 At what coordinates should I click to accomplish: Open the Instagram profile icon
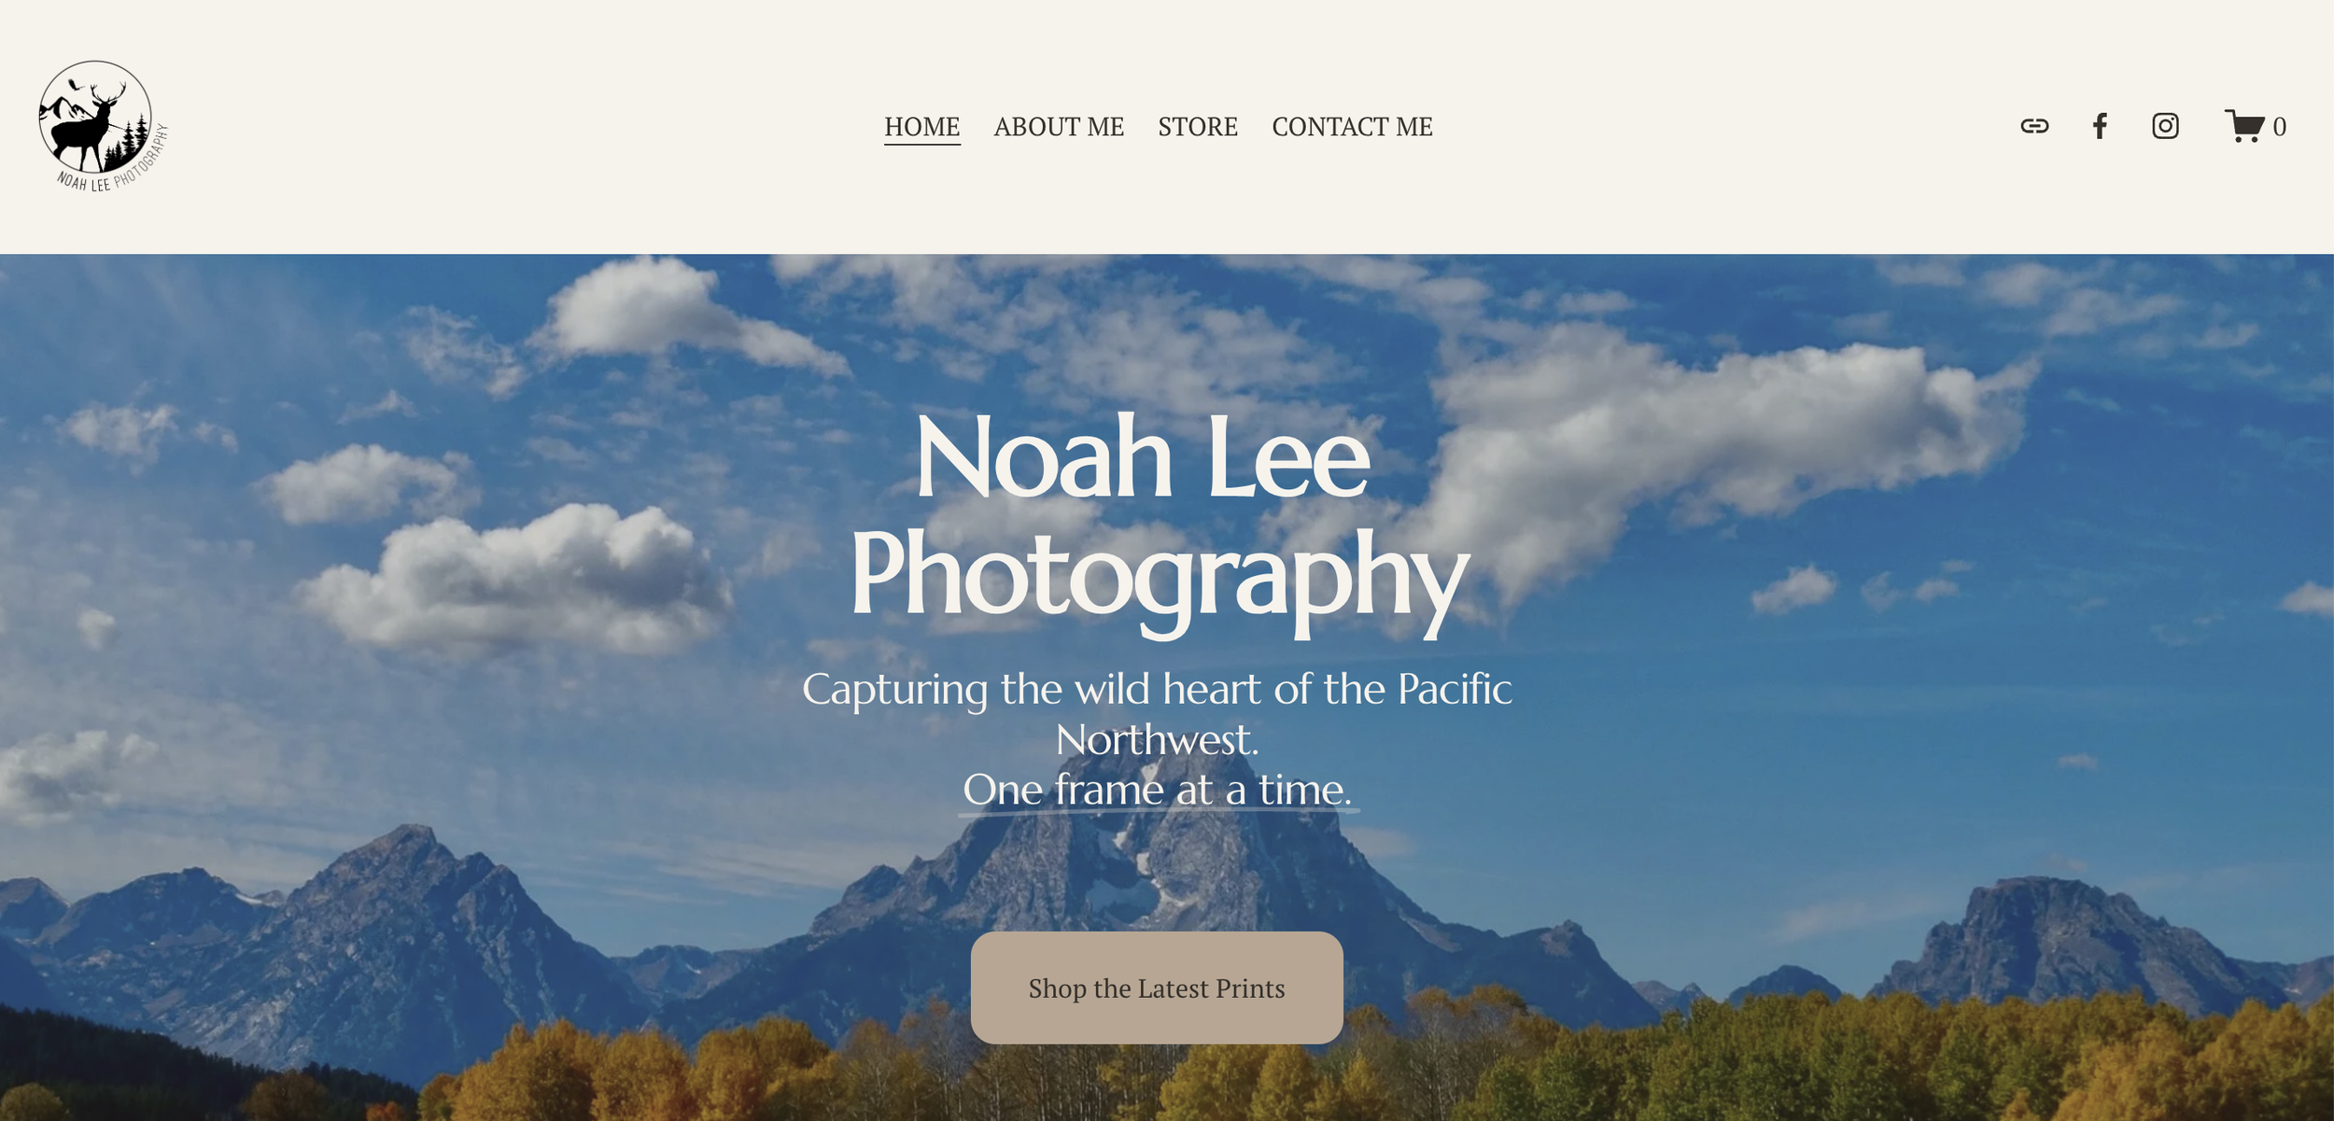[x=2165, y=126]
